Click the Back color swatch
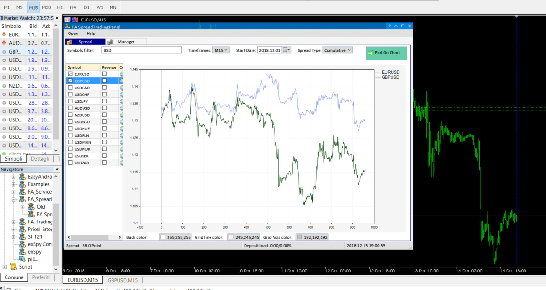546x290 pixels. [162, 237]
